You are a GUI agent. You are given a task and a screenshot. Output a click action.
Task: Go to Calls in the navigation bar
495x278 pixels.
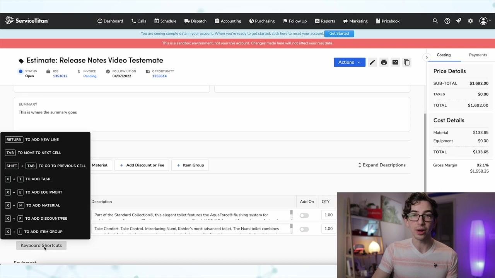(x=138, y=21)
